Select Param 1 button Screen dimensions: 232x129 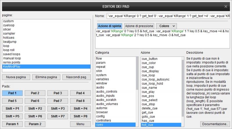pos(12,124)
